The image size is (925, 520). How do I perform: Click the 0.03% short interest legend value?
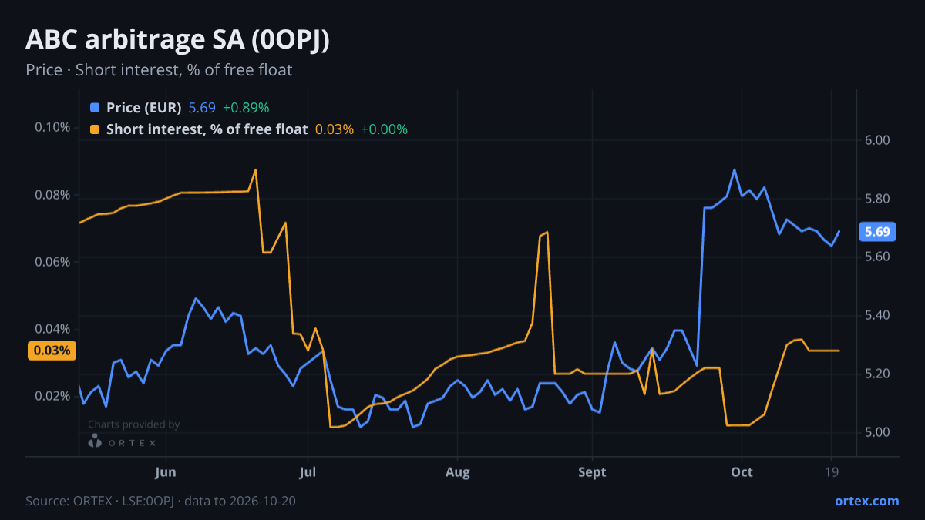click(335, 129)
